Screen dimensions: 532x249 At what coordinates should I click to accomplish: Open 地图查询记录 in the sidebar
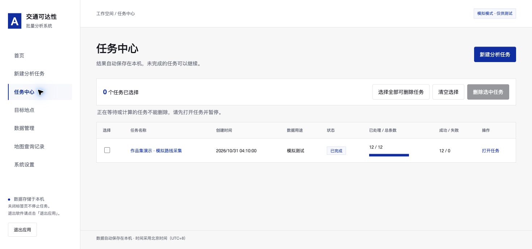point(40,147)
